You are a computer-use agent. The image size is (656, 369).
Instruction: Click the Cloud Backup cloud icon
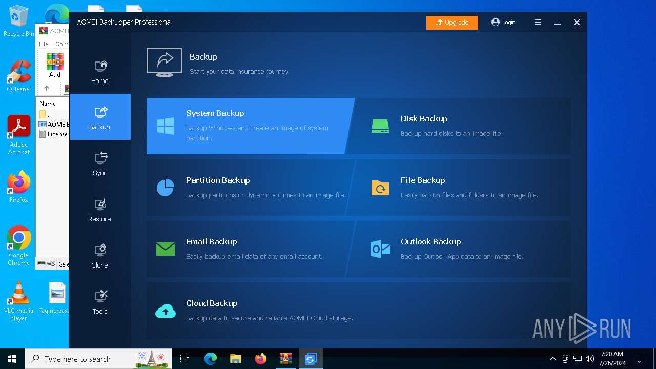click(x=166, y=311)
